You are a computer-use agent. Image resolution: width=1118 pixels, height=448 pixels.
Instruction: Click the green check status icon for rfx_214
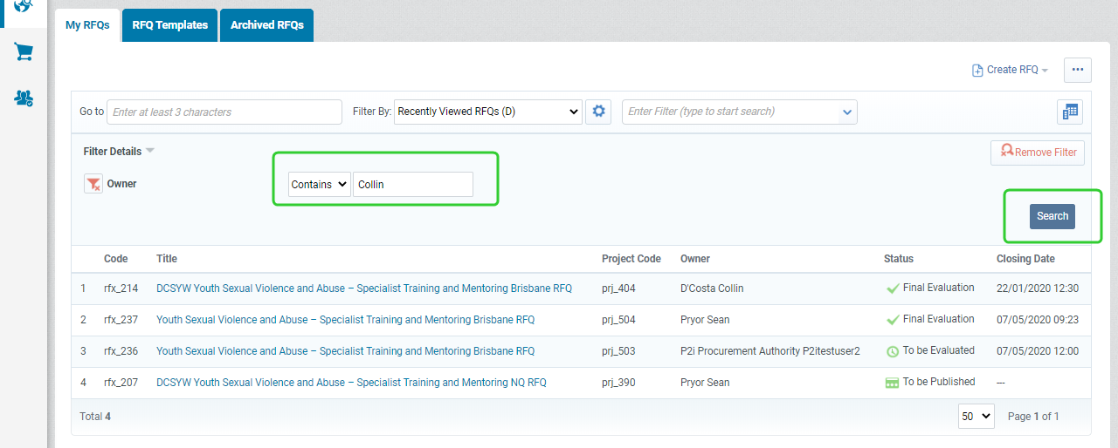click(893, 288)
